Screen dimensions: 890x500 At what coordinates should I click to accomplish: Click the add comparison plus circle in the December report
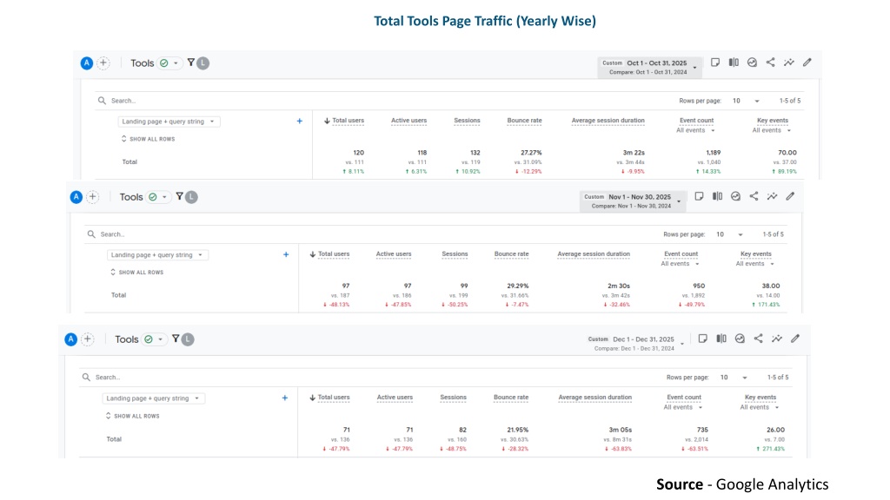coord(88,339)
